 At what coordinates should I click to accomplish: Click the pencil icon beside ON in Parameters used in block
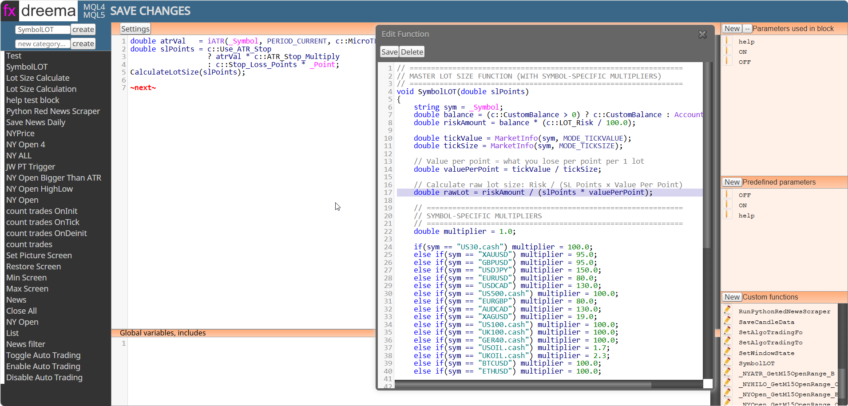(727, 51)
